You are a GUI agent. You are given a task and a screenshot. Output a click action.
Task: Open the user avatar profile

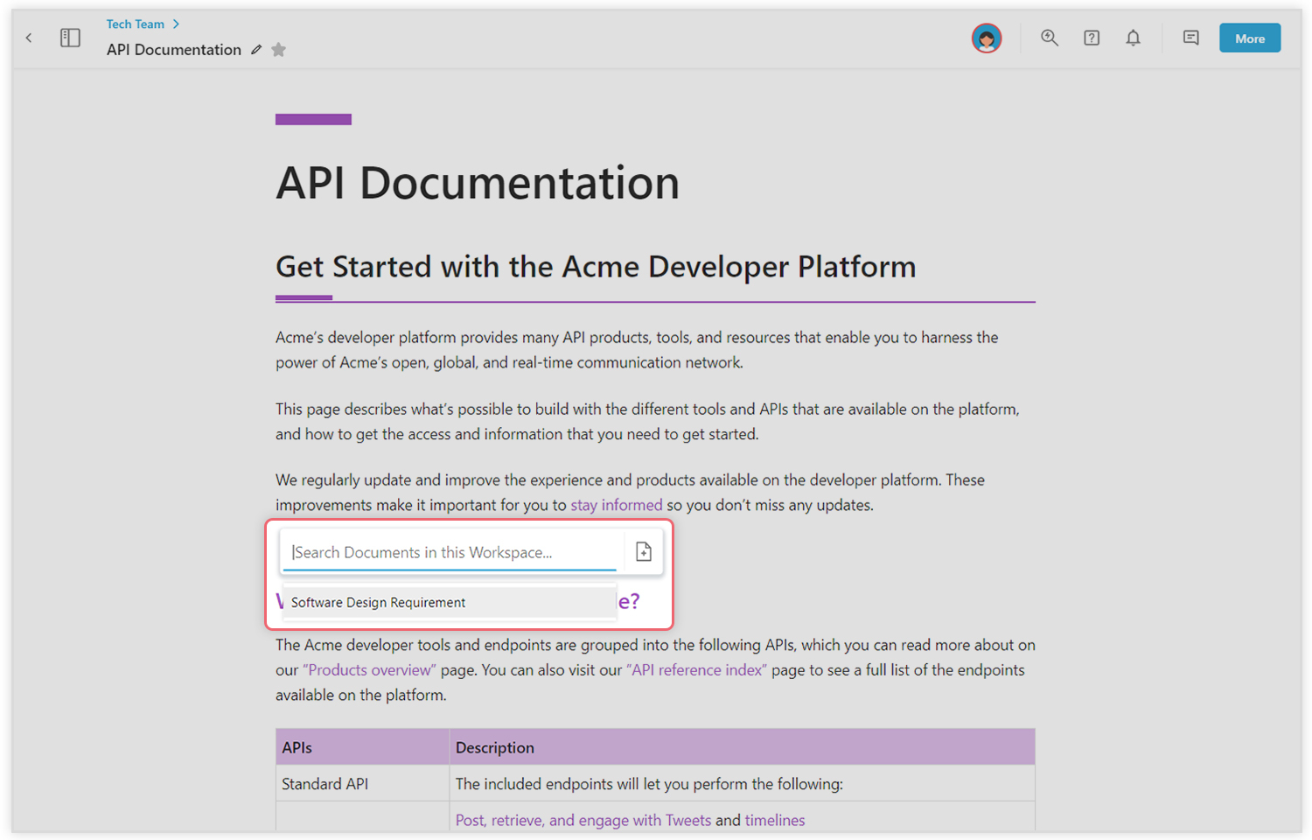tap(987, 38)
